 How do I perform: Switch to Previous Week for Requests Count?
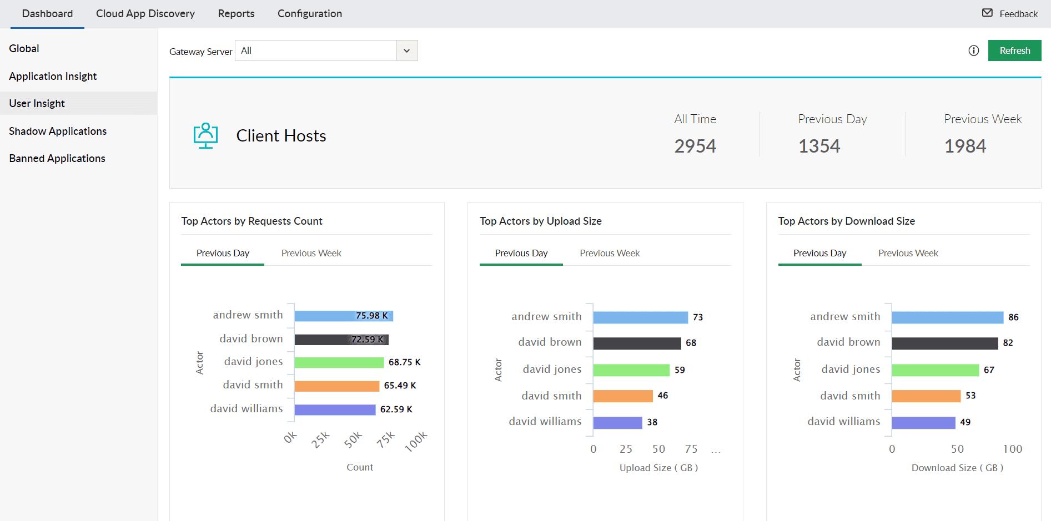(311, 253)
